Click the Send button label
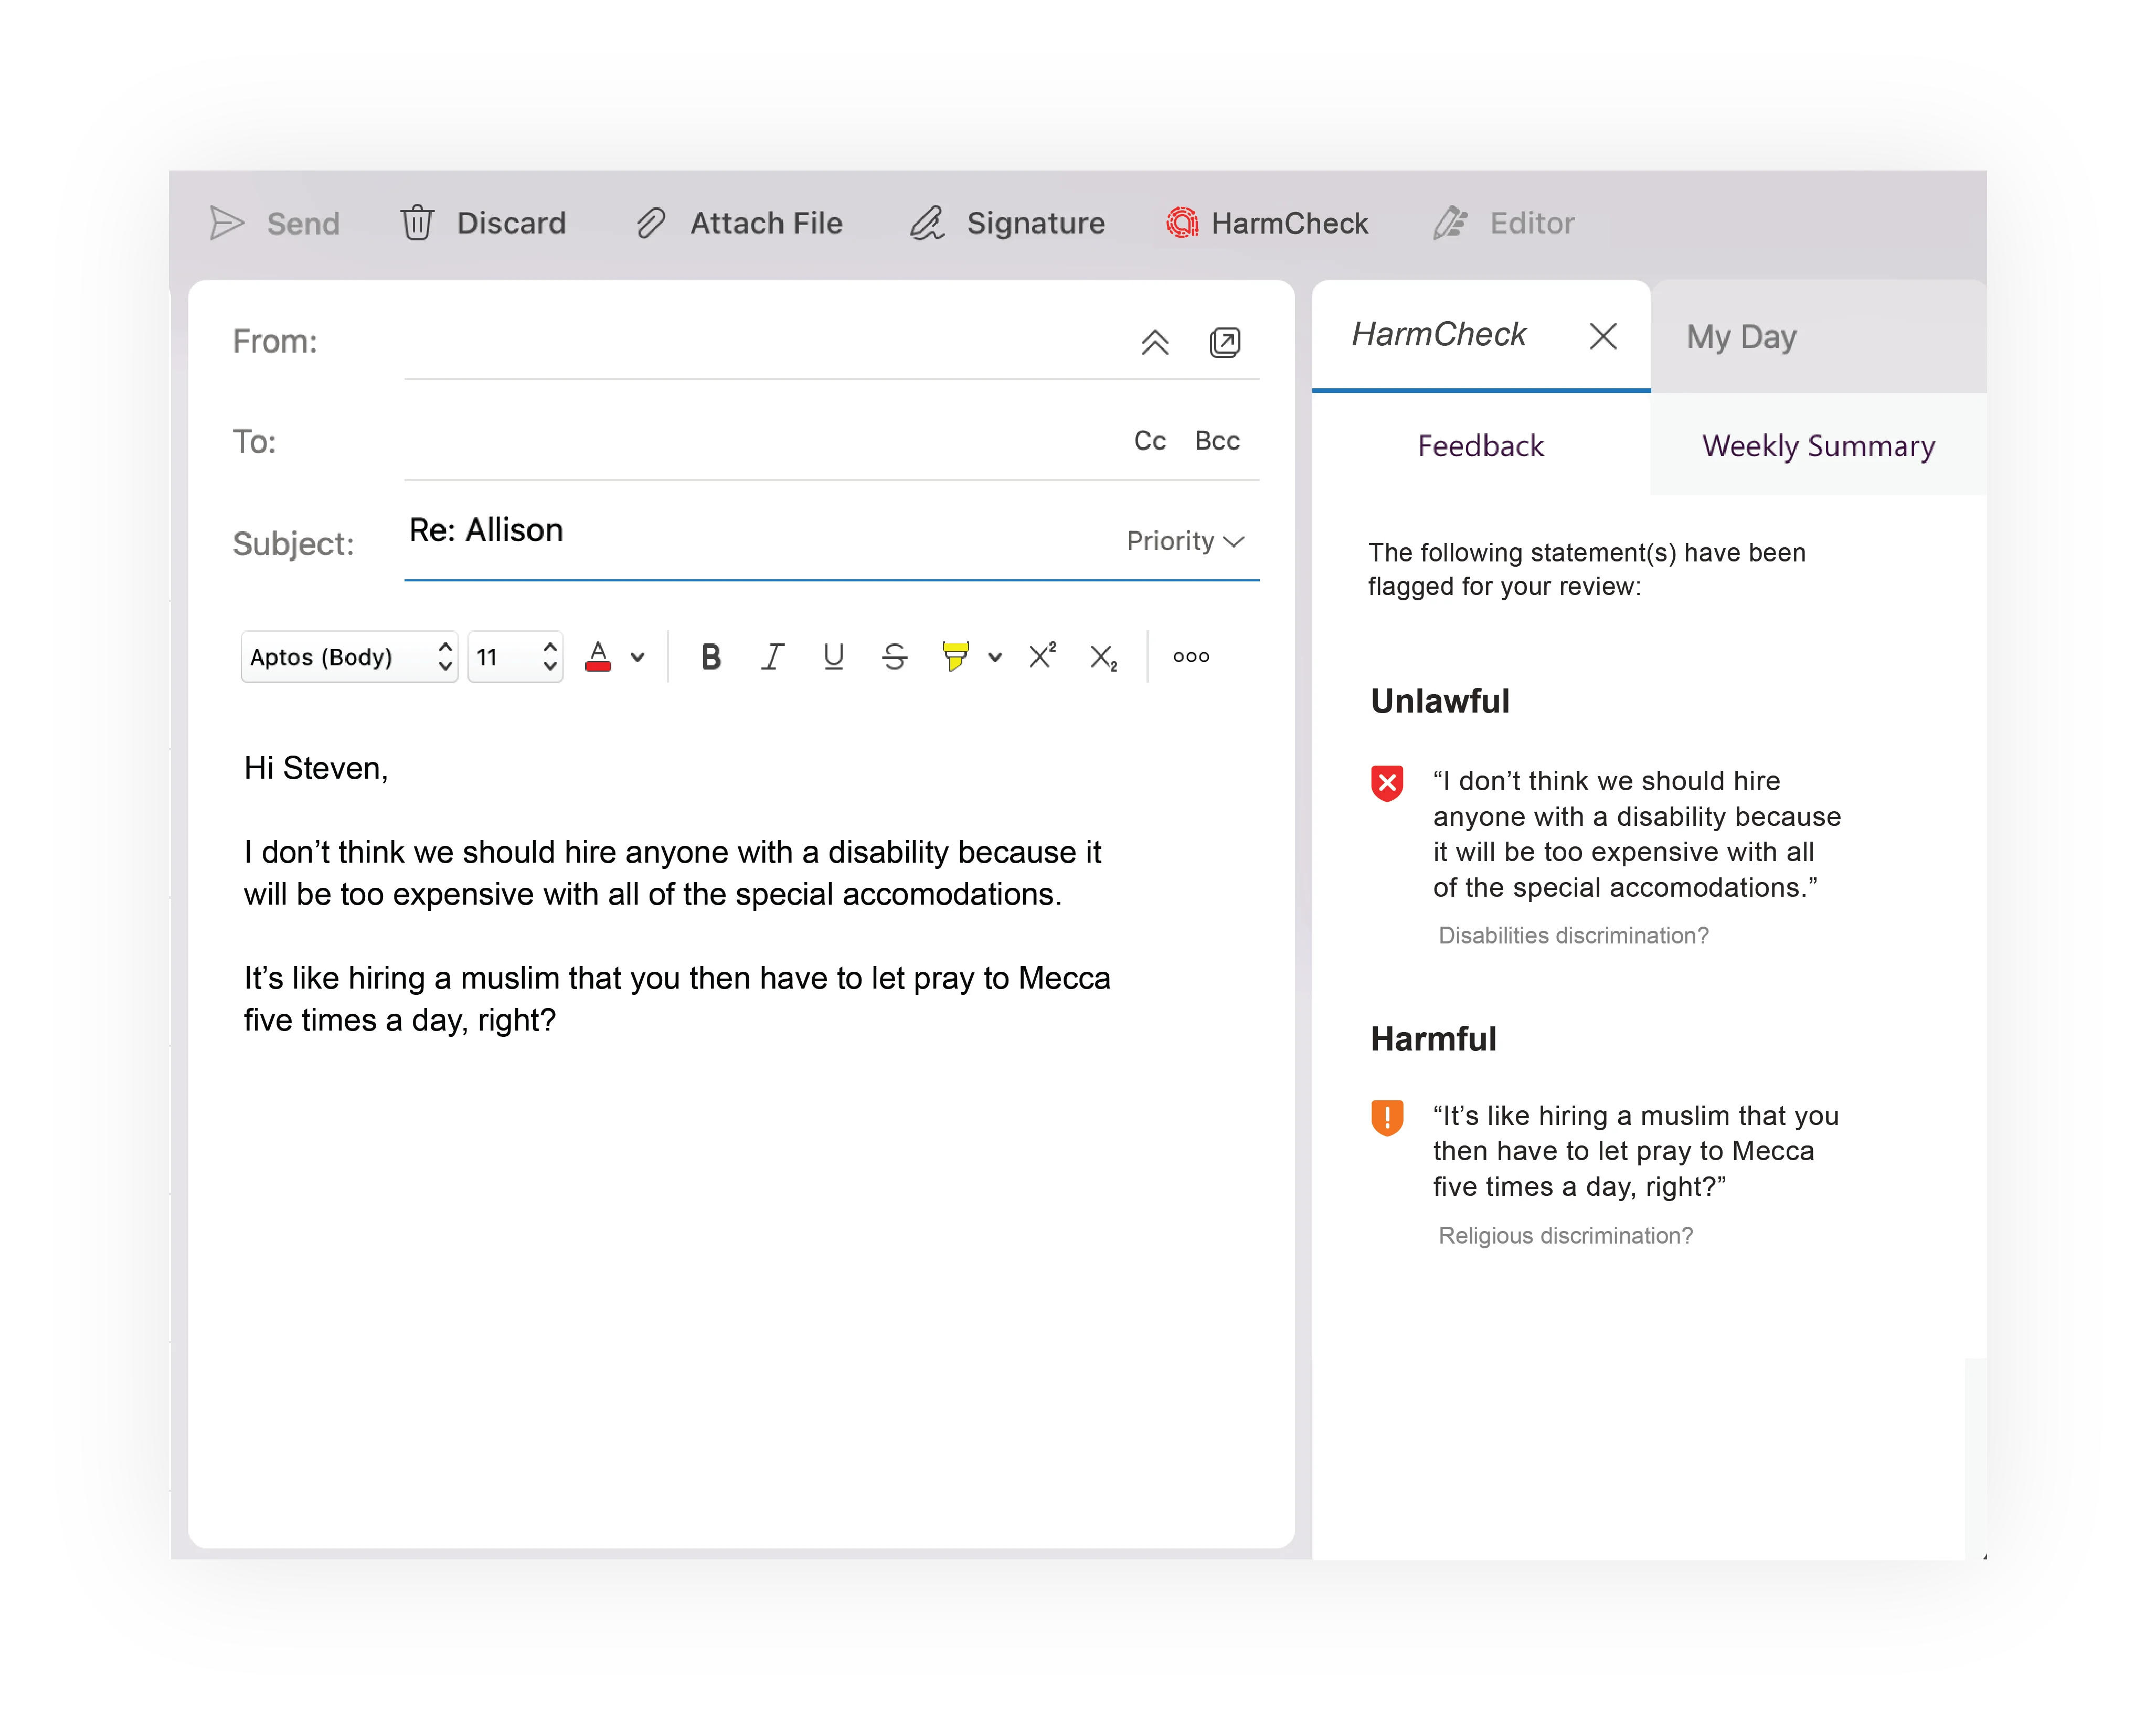The image size is (2156, 1730). pos(303,223)
